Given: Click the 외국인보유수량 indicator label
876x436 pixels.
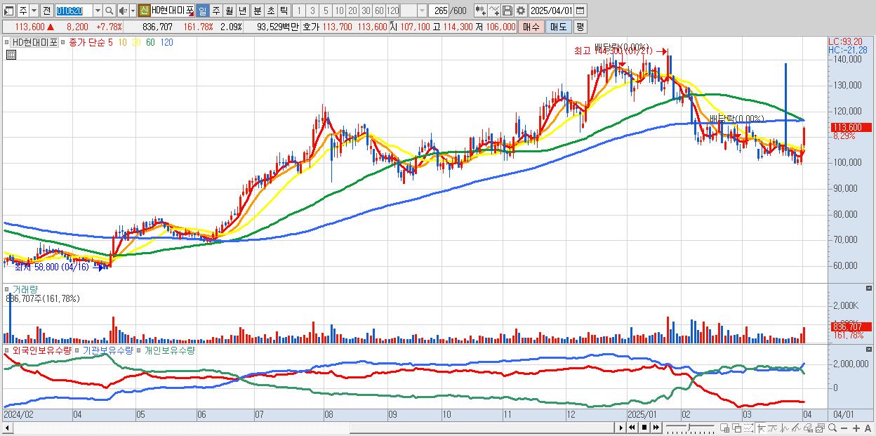Looking at the screenshot, I should click(42, 350).
